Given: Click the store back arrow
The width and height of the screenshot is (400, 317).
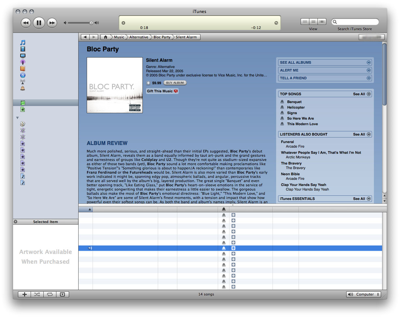Looking at the screenshot, I should coord(85,37).
